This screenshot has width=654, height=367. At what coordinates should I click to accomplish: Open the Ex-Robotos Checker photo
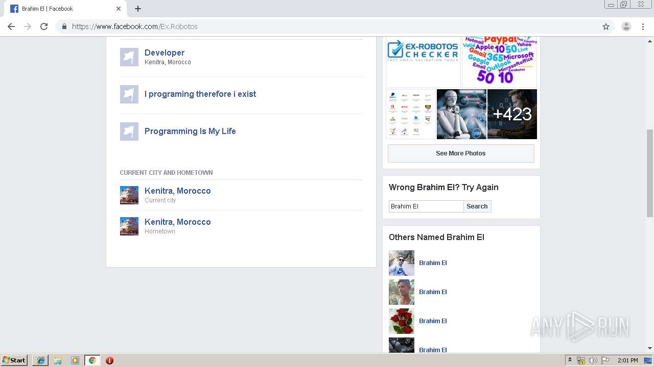click(x=423, y=62)
